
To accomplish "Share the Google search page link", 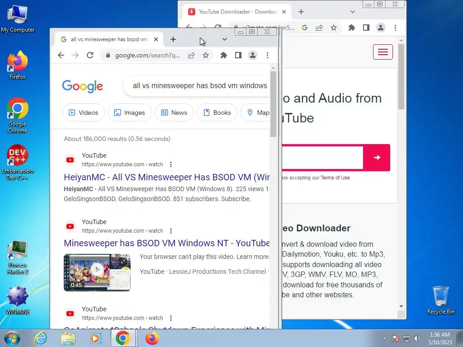I will pos(191,55).
